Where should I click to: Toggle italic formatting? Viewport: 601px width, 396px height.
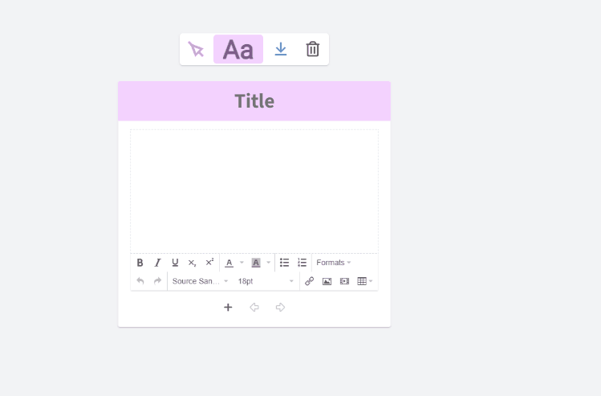[x=157, y=263]
